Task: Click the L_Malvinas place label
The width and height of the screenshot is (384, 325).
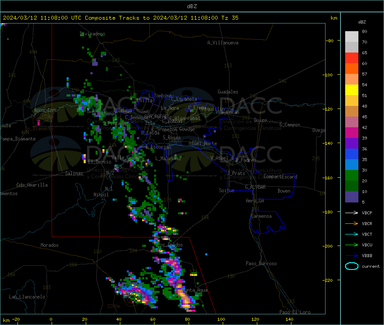Action: point(168,158)
